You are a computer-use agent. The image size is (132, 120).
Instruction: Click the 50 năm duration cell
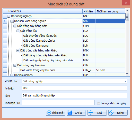coord(110,70)
